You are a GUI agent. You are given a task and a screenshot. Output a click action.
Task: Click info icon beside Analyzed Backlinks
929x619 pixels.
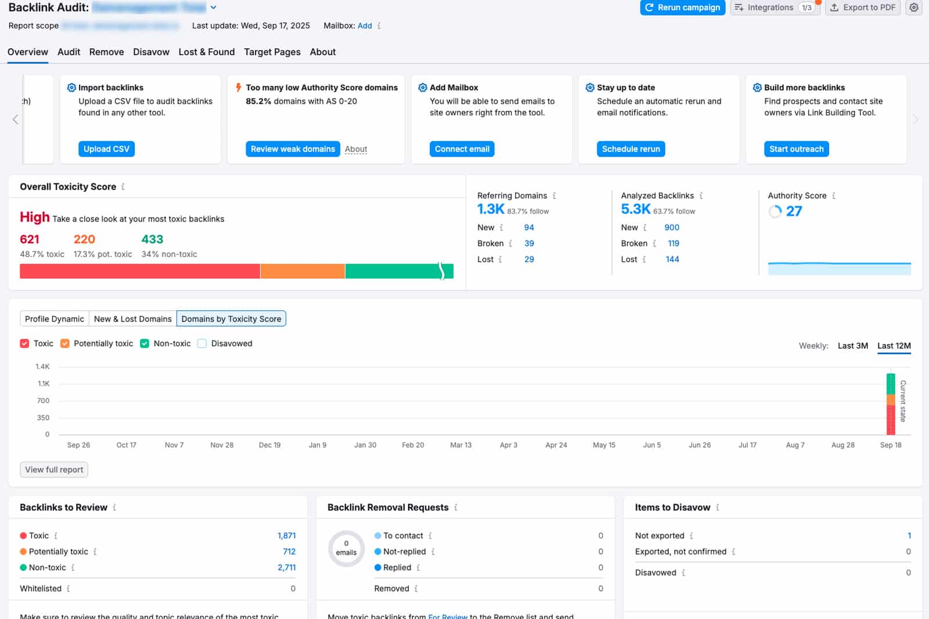point(701,196)
